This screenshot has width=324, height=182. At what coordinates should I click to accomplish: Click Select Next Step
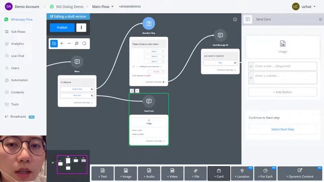(282, 129)
